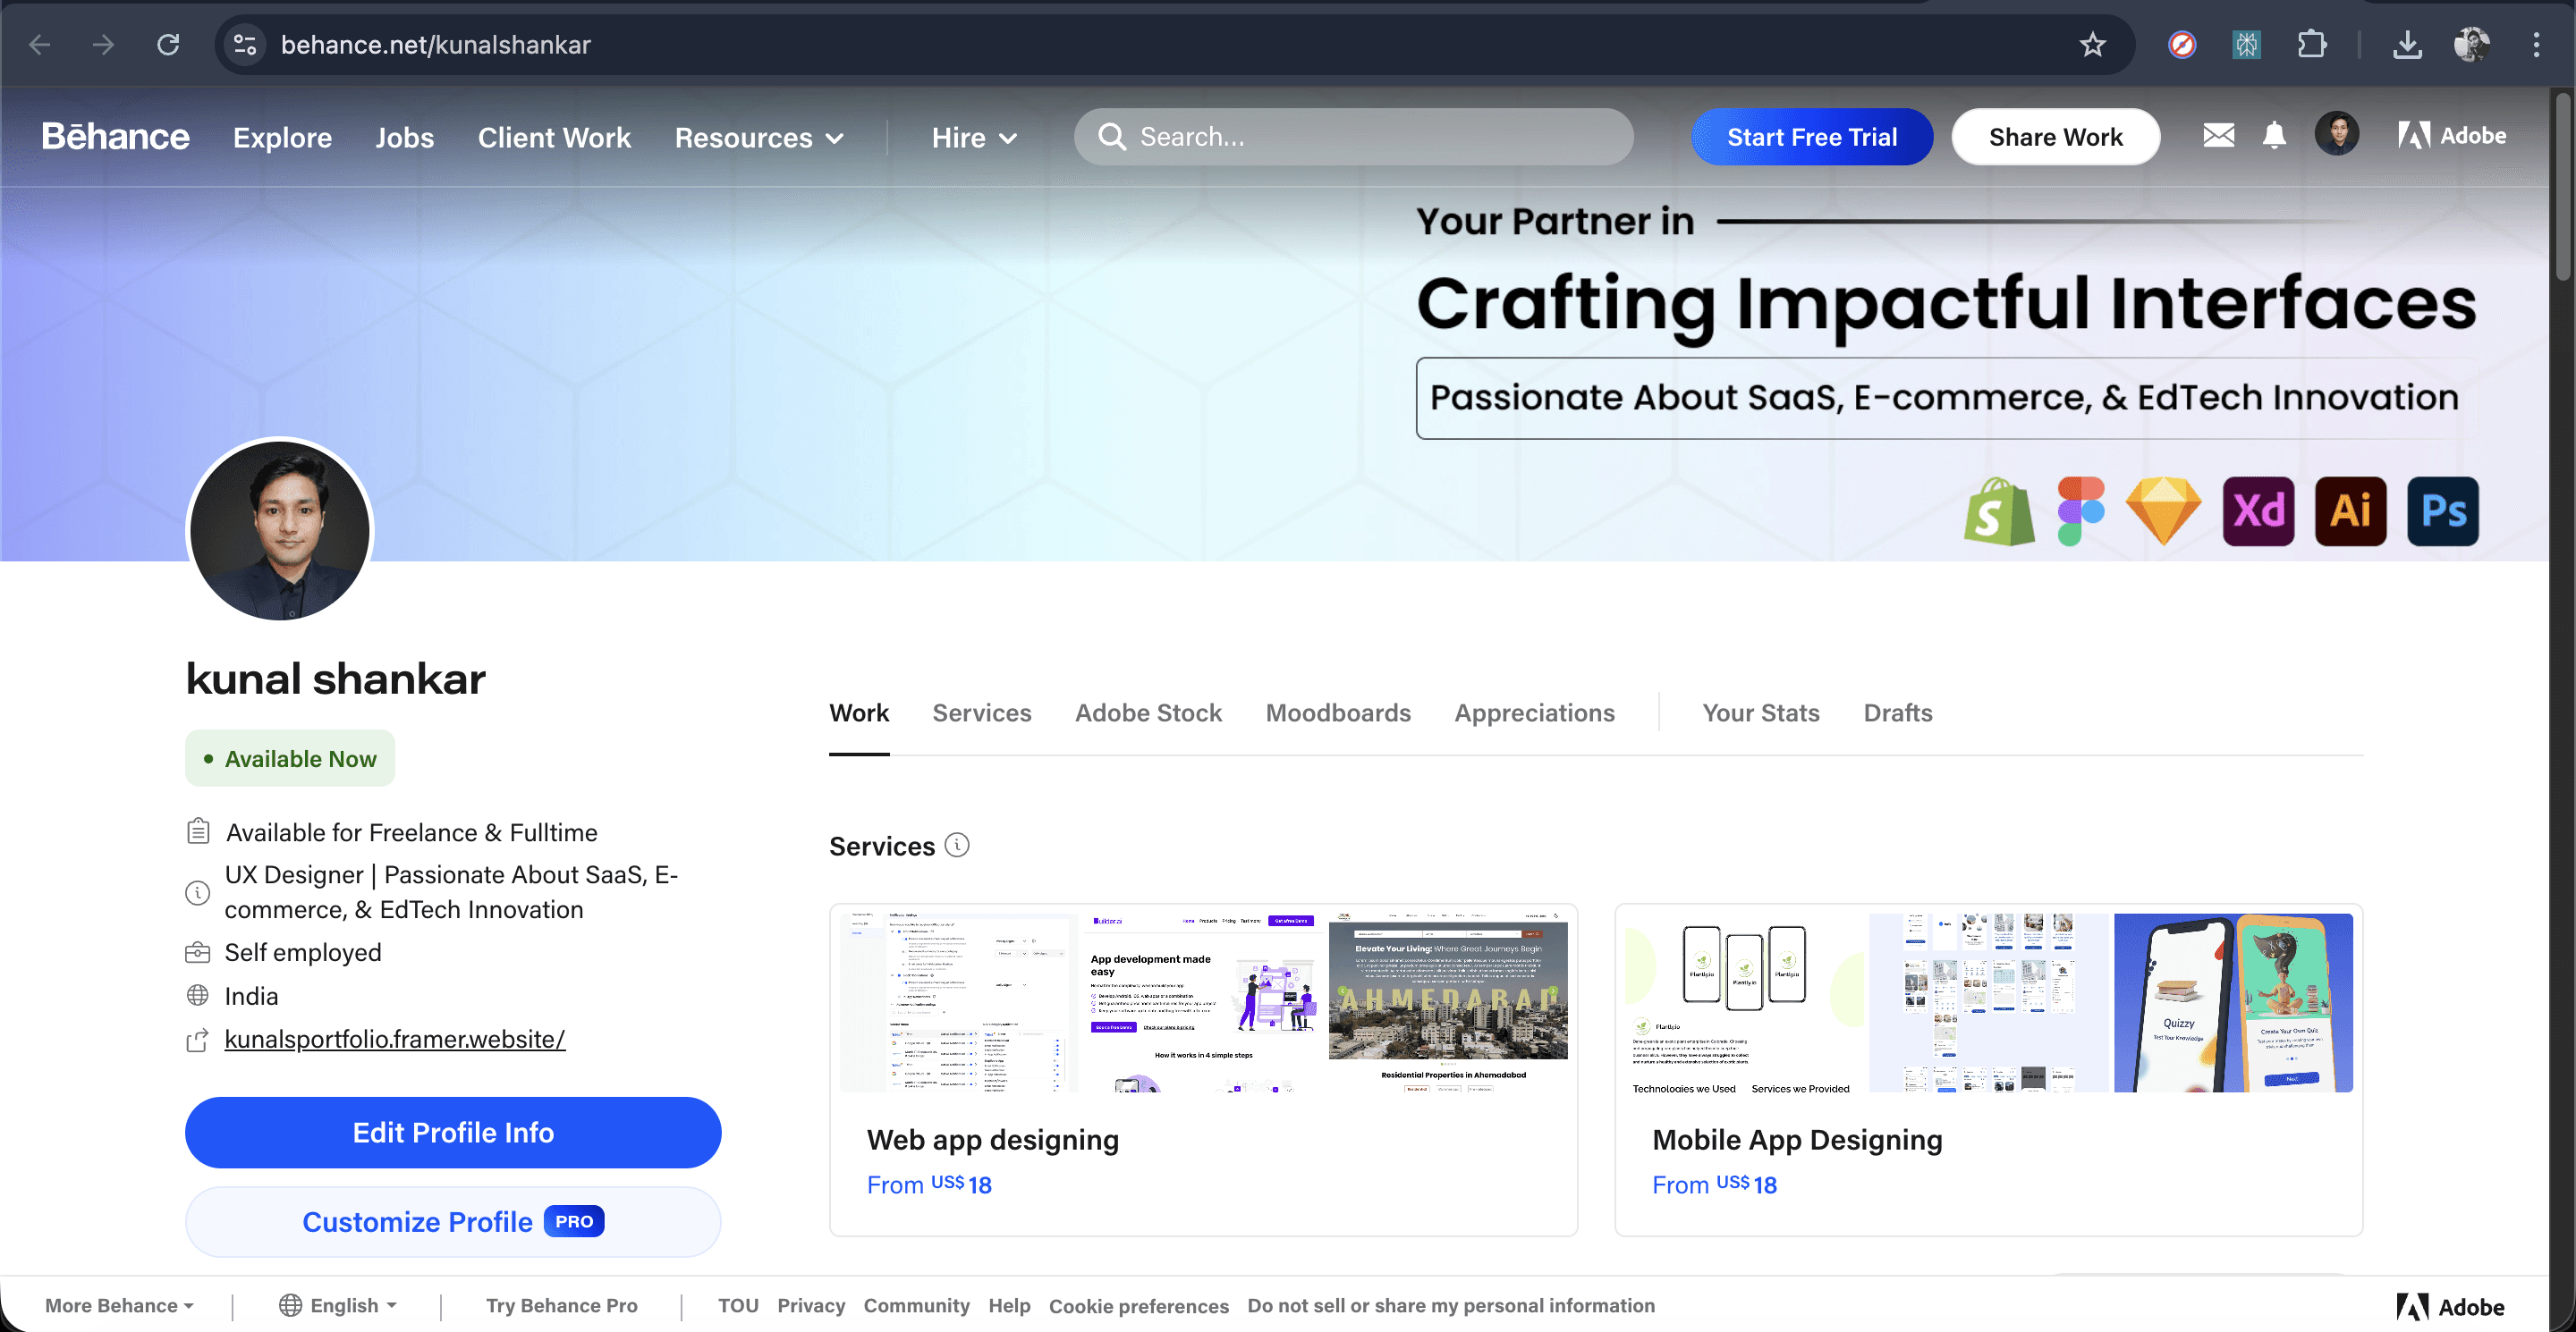Open the kunalsportfolio.framer.website link
This screenshot has width=2576, height=1332.
click(x=394, y=1039)
